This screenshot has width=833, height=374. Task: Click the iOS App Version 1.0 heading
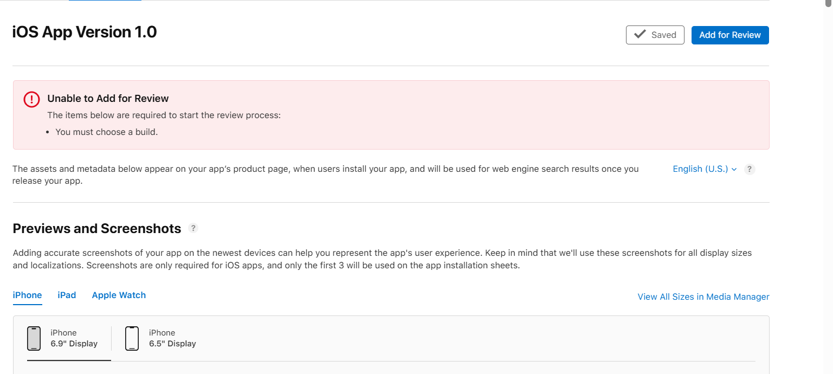tap(85, 33)
